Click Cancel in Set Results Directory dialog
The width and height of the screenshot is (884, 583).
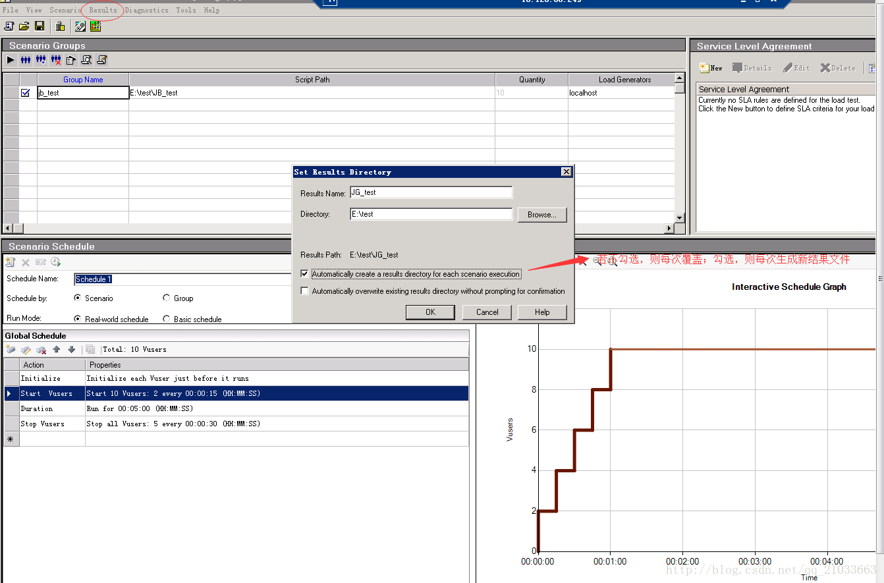pyautogui.click(x=487, y=312)
